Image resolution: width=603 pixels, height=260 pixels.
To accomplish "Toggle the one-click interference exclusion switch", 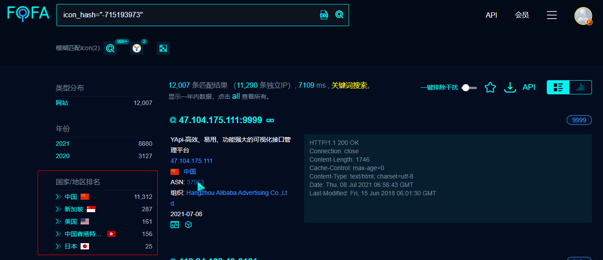I will click(469, 88).
